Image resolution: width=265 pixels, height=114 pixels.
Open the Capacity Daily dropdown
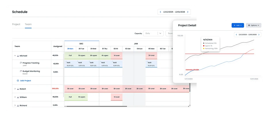pos(153,33)
